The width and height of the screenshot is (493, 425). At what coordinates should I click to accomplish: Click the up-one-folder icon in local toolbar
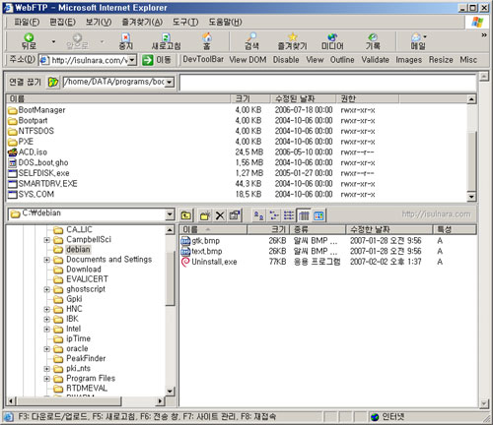point(186,215)
